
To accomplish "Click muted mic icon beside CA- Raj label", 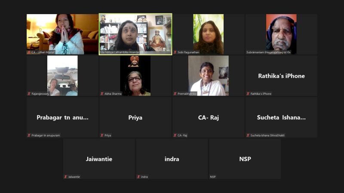I will (x=175, y=135).
